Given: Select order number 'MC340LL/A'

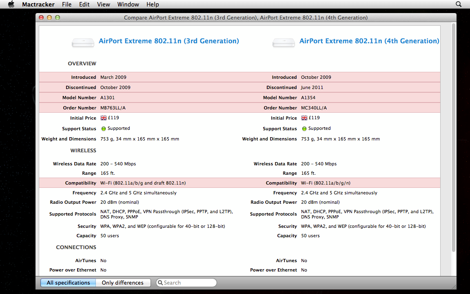Looking at the screenshot, I should [314, 108].
